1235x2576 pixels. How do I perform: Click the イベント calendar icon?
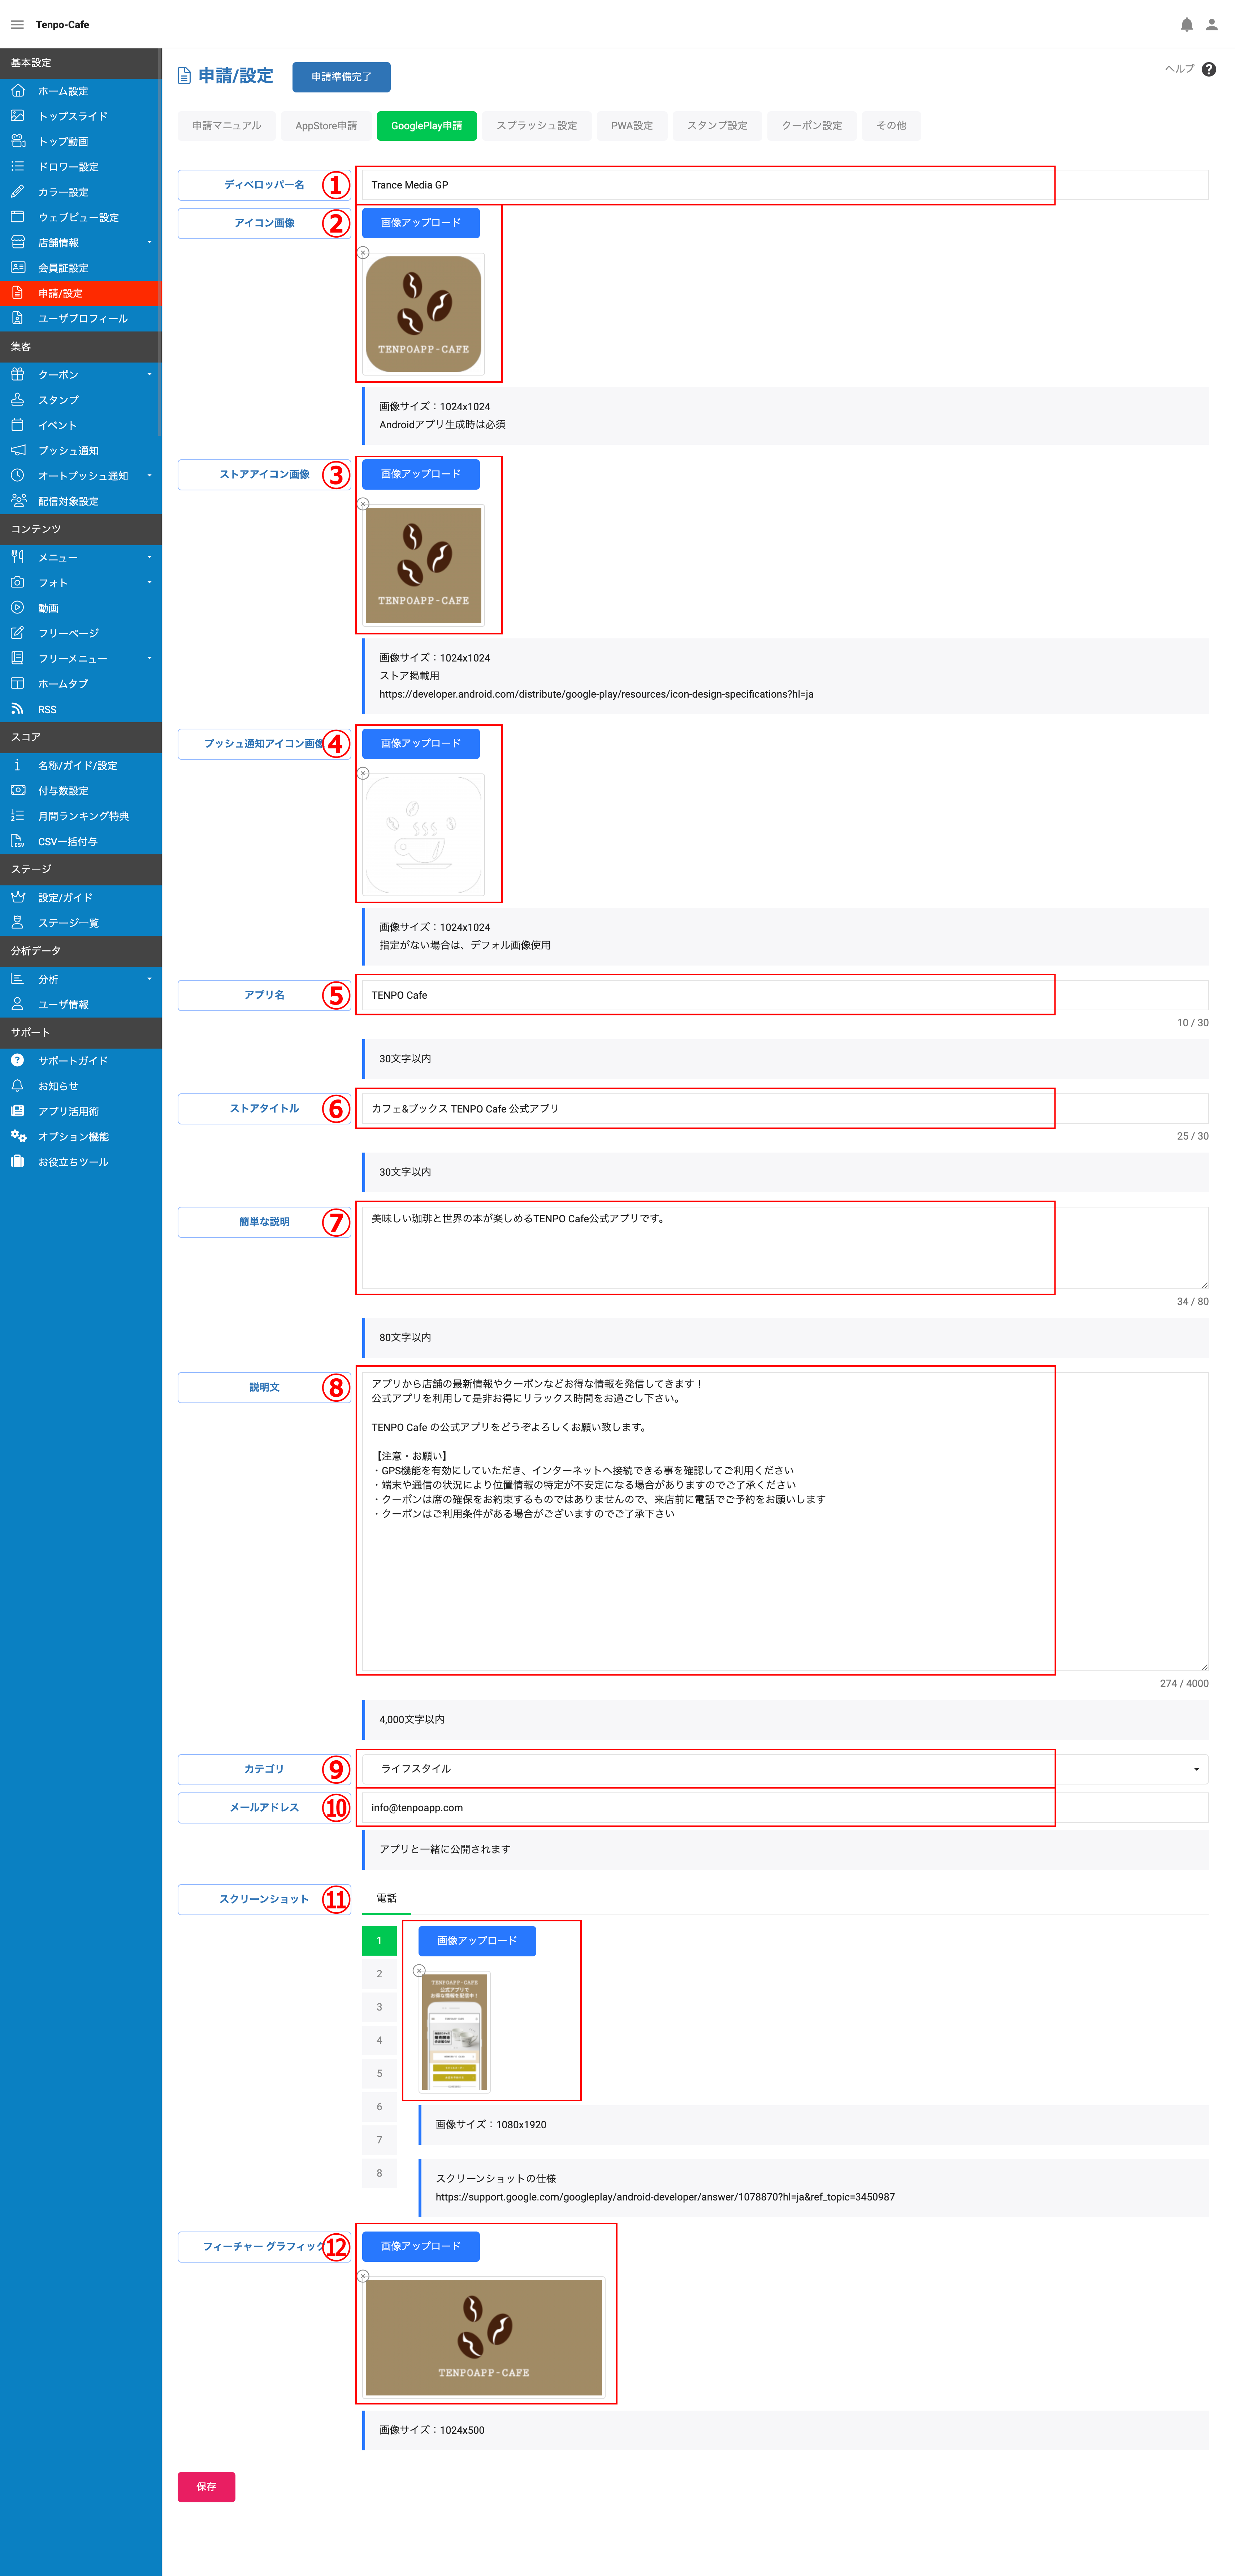click(x=17, y=425)
